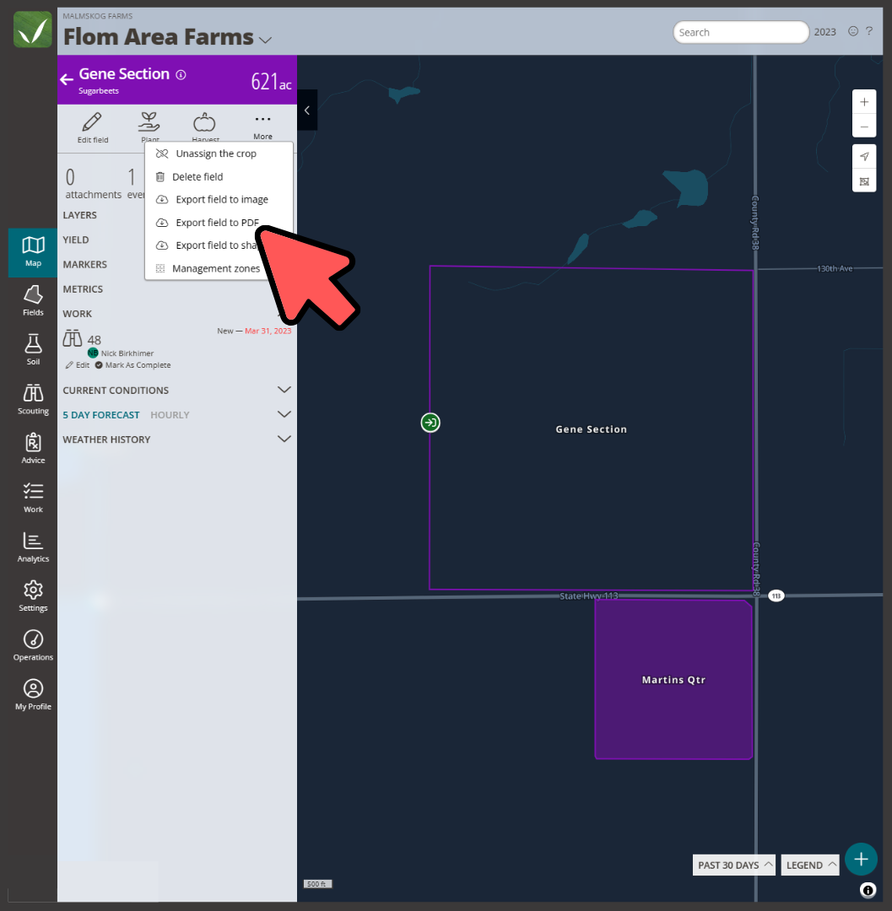Click the map frame extent icon

pos(864,181)
